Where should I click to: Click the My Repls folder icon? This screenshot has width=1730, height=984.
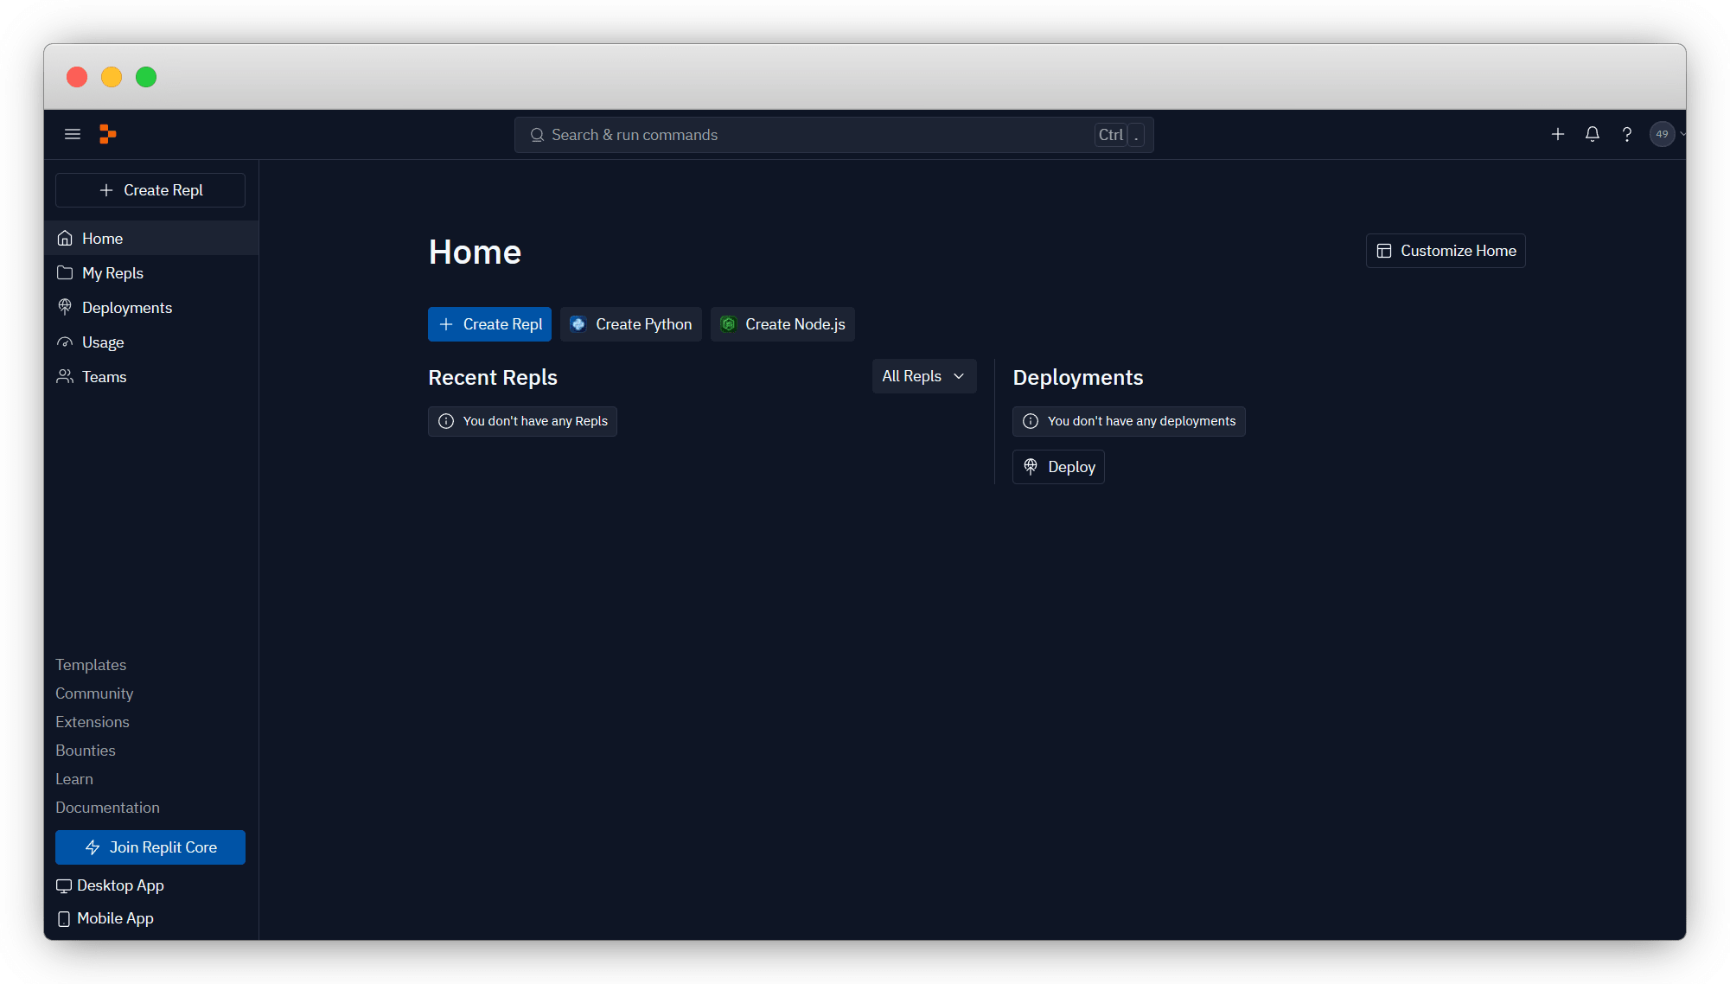pyautogui.click(x=65, y=272)
